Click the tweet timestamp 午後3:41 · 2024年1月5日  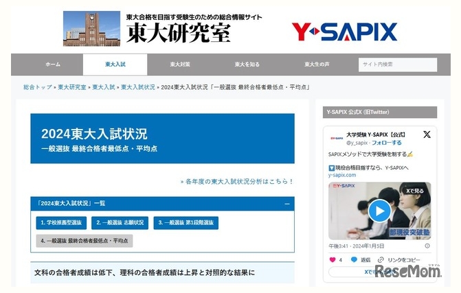pyautogui.click(x=356, y=246)
